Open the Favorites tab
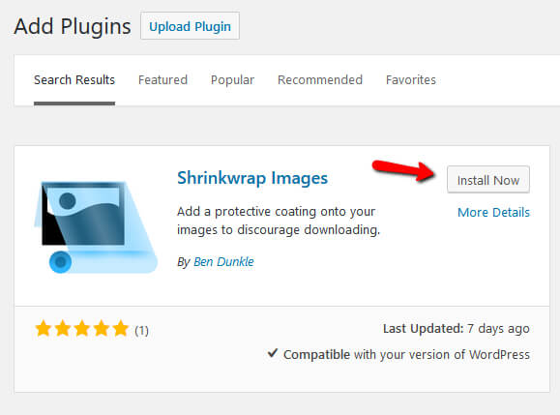Viewport: 560px width, 415px height. click(x=411, y=80)
